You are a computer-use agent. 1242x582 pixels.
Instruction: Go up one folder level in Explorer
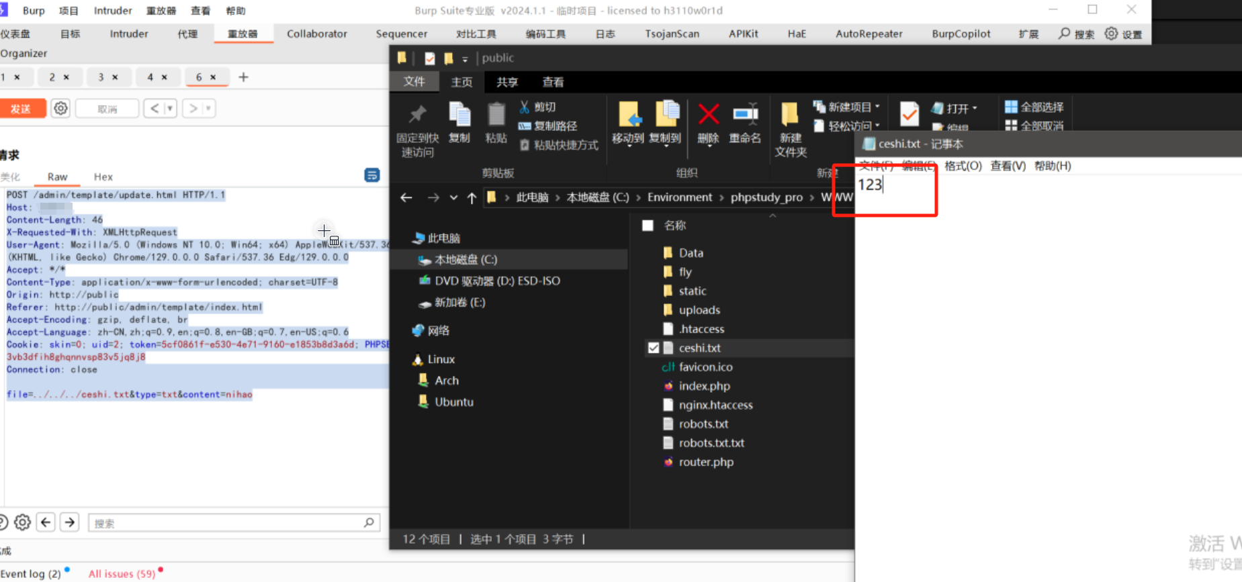[472, 197]
